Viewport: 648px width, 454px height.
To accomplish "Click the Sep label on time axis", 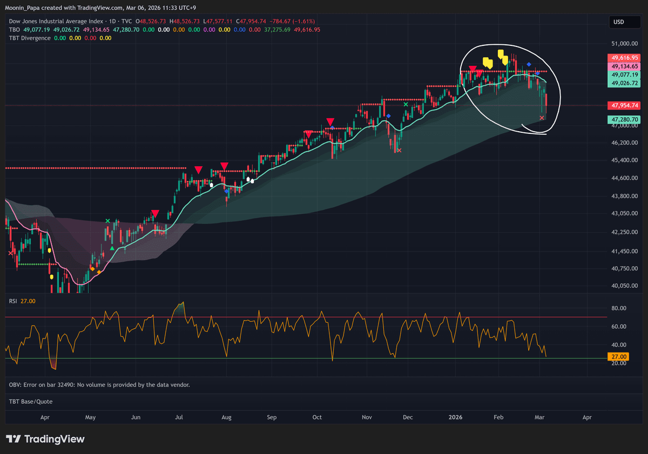I will (x=272, y=417).
